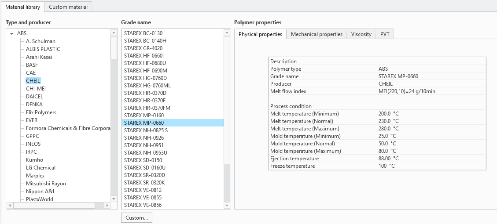Select Formosa Chemicals & Fibre producer
Viewport: 497px width, 224px height.
click(x=68, y=128)
